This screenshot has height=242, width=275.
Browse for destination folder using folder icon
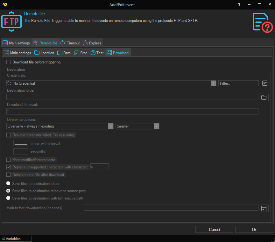coord(264,97)
